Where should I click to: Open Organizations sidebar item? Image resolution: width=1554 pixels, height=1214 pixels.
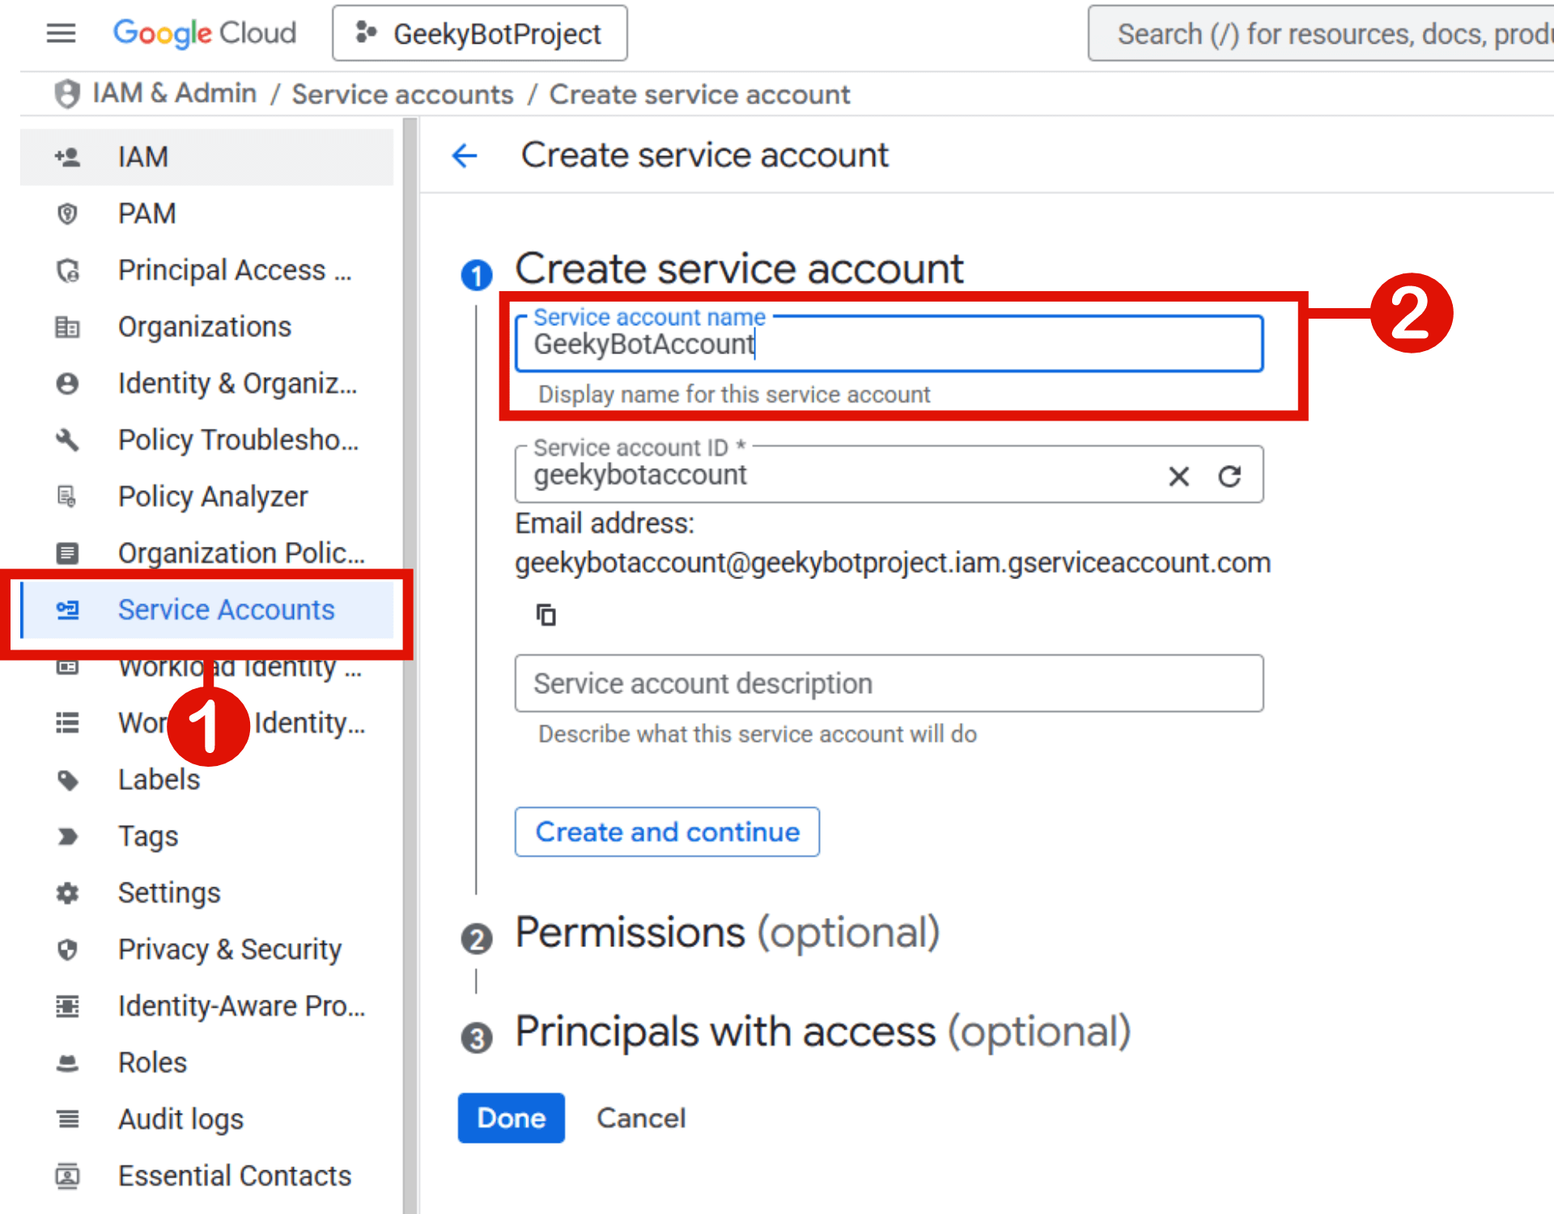click(x=206, y=327)
